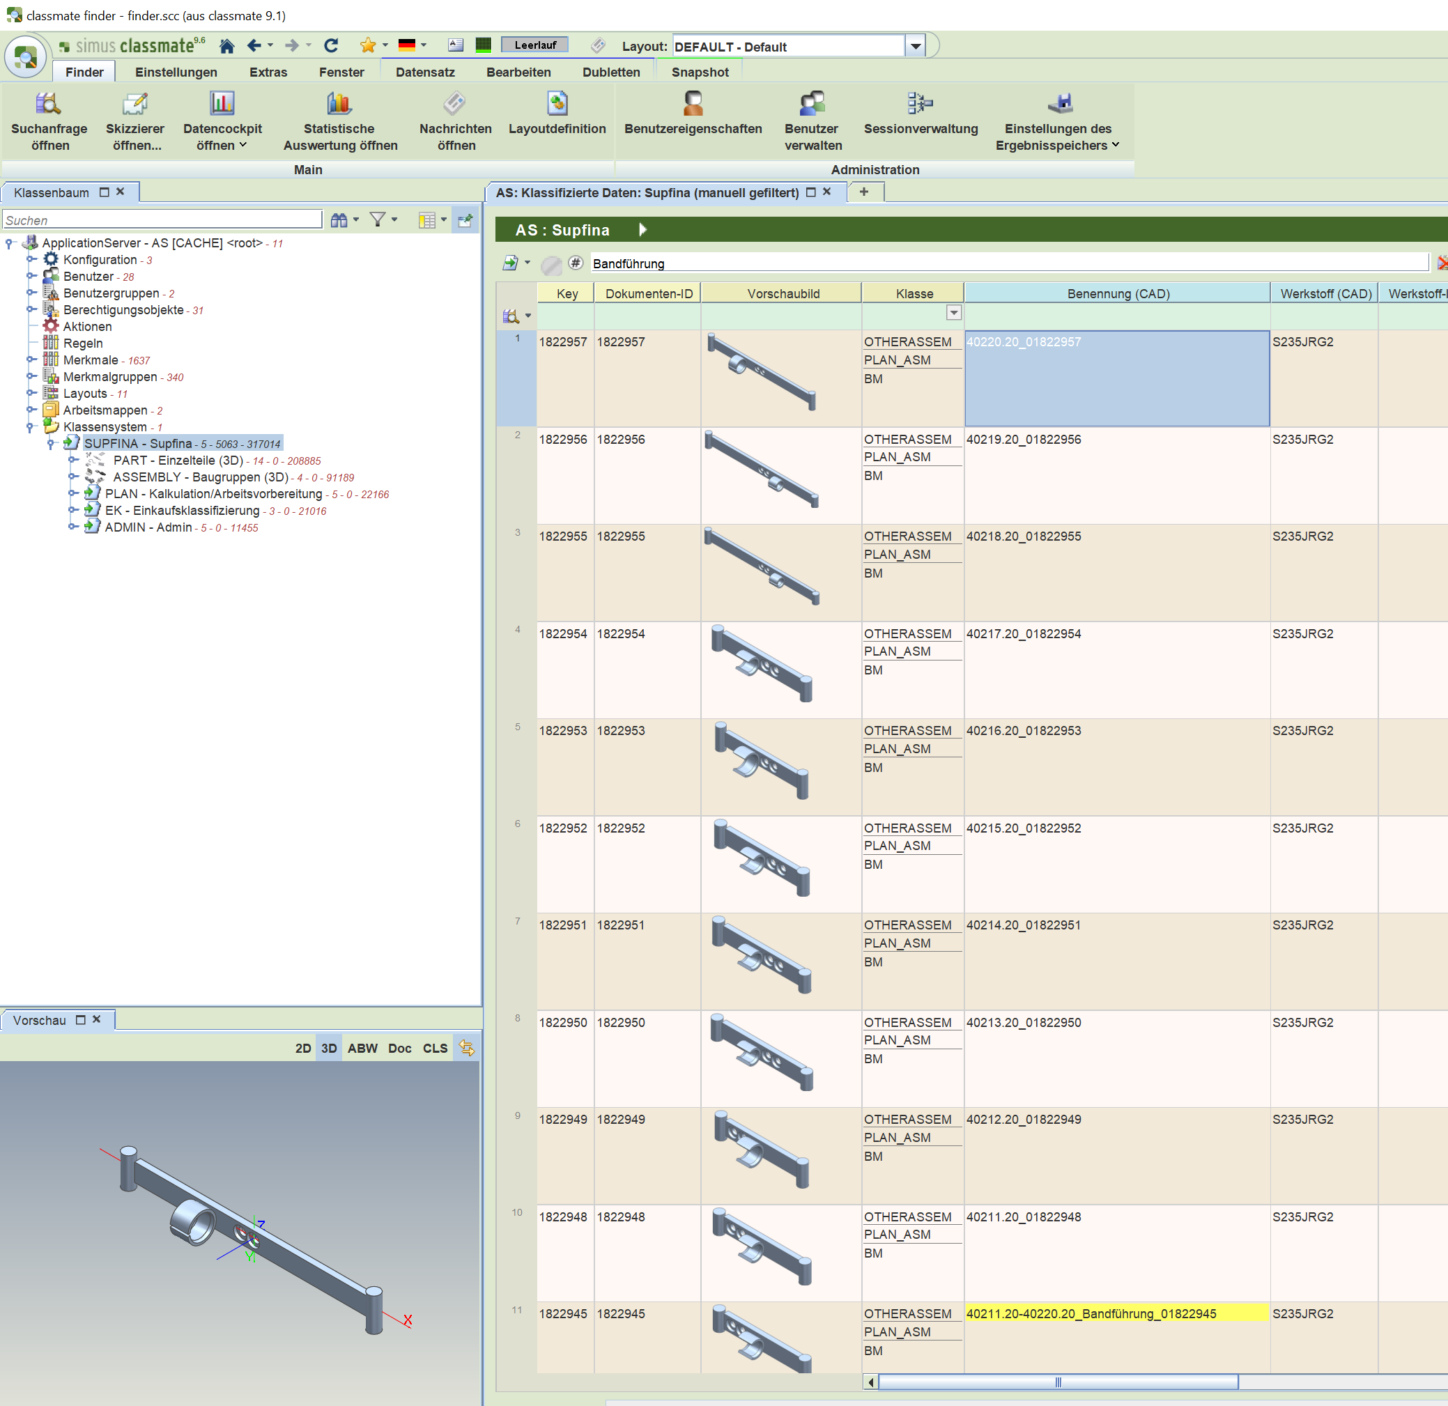Toggle preview sync arrows icon
1448x1406 pixels.
click(466, 1048)
